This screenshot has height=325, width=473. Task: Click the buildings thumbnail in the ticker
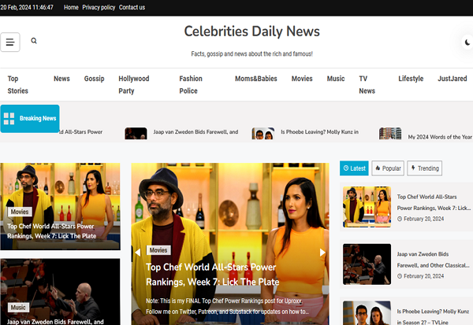click(390, 134)
